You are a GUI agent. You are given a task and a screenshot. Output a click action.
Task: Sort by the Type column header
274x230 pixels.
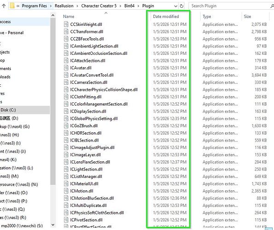pos(207,17)
